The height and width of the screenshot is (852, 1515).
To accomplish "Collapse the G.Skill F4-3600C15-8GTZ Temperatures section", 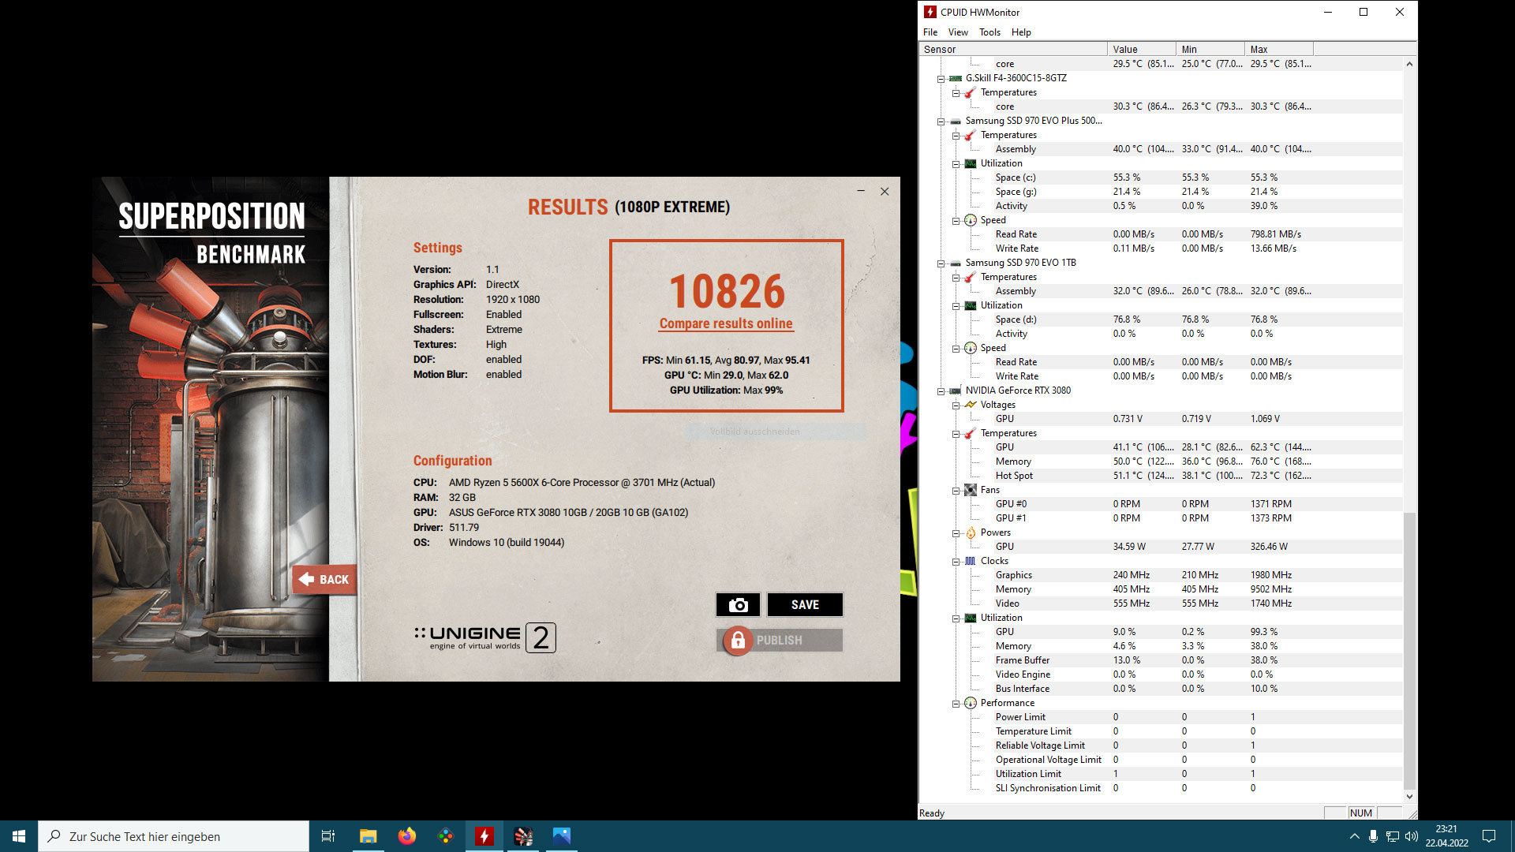I will pyautogui.click(x=956, y=92).
